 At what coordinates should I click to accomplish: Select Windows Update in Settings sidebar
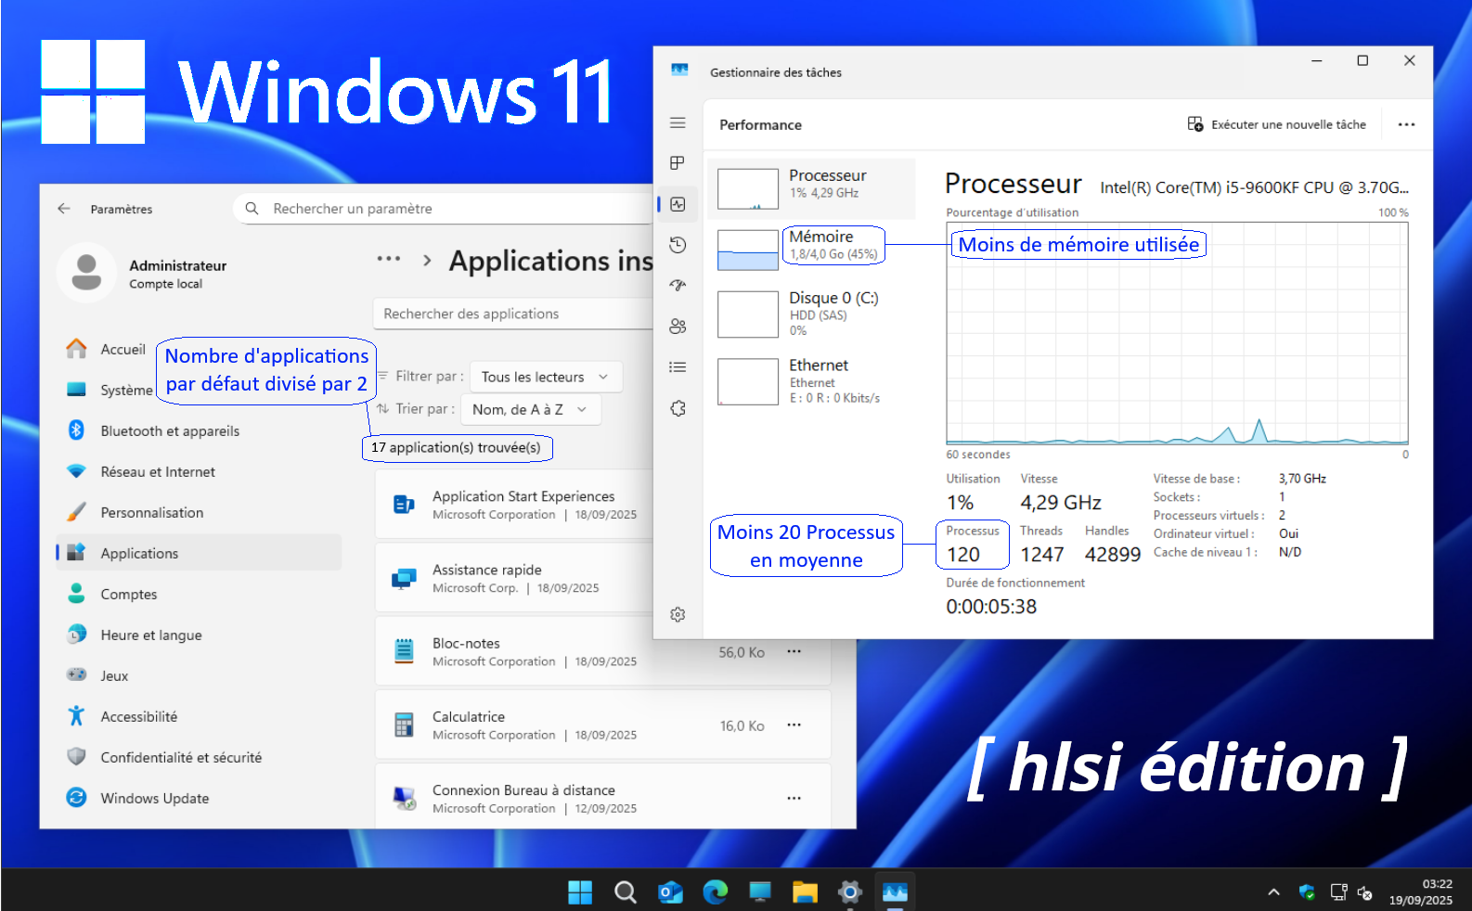point(154,798)
